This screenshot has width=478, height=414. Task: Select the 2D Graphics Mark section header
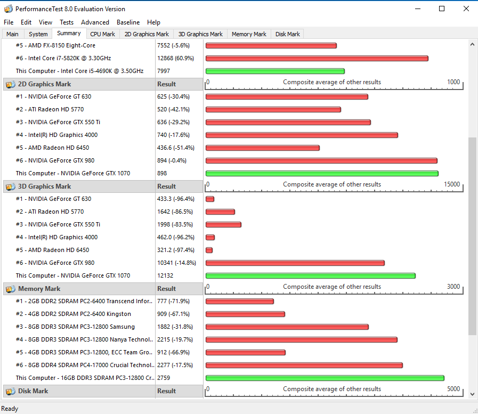click(x=79, y=84)
